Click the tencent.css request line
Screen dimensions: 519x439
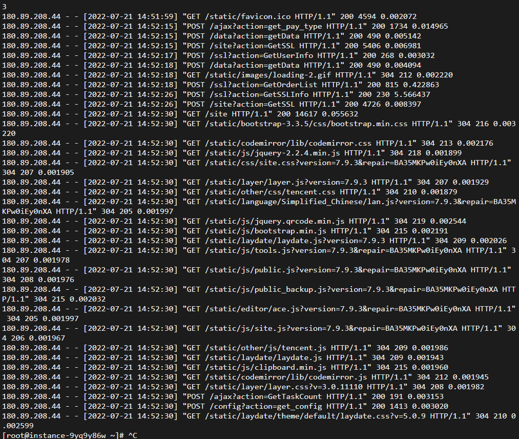pos(230,192)
